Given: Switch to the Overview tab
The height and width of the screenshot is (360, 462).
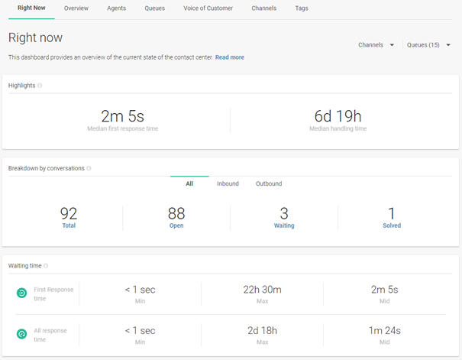Looking at the screenshot, I should click(76, 8).
